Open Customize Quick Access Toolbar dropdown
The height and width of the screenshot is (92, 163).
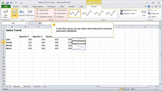click(x=22, y=3)
